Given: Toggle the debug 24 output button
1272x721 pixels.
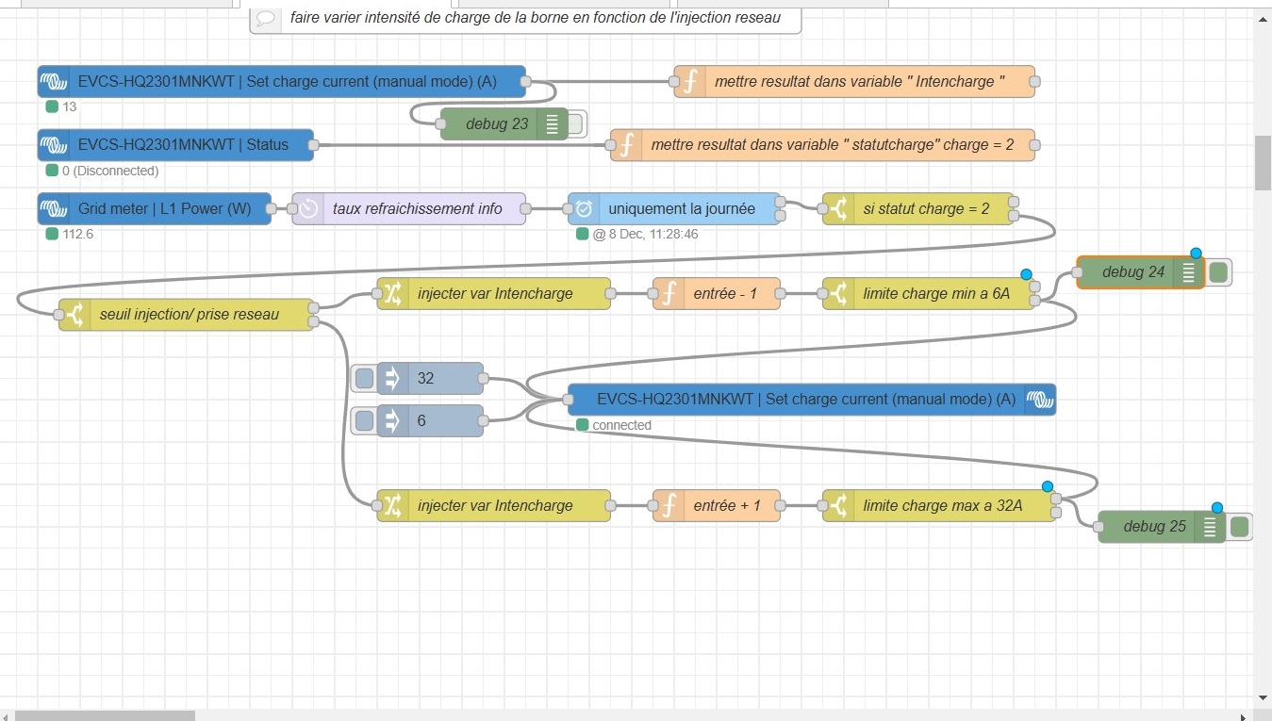Looking at the screenshot, I should (1218, 273).
